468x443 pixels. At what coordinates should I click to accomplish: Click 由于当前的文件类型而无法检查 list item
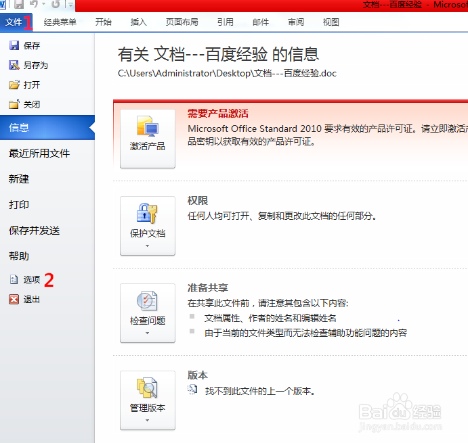coord(305,333)
